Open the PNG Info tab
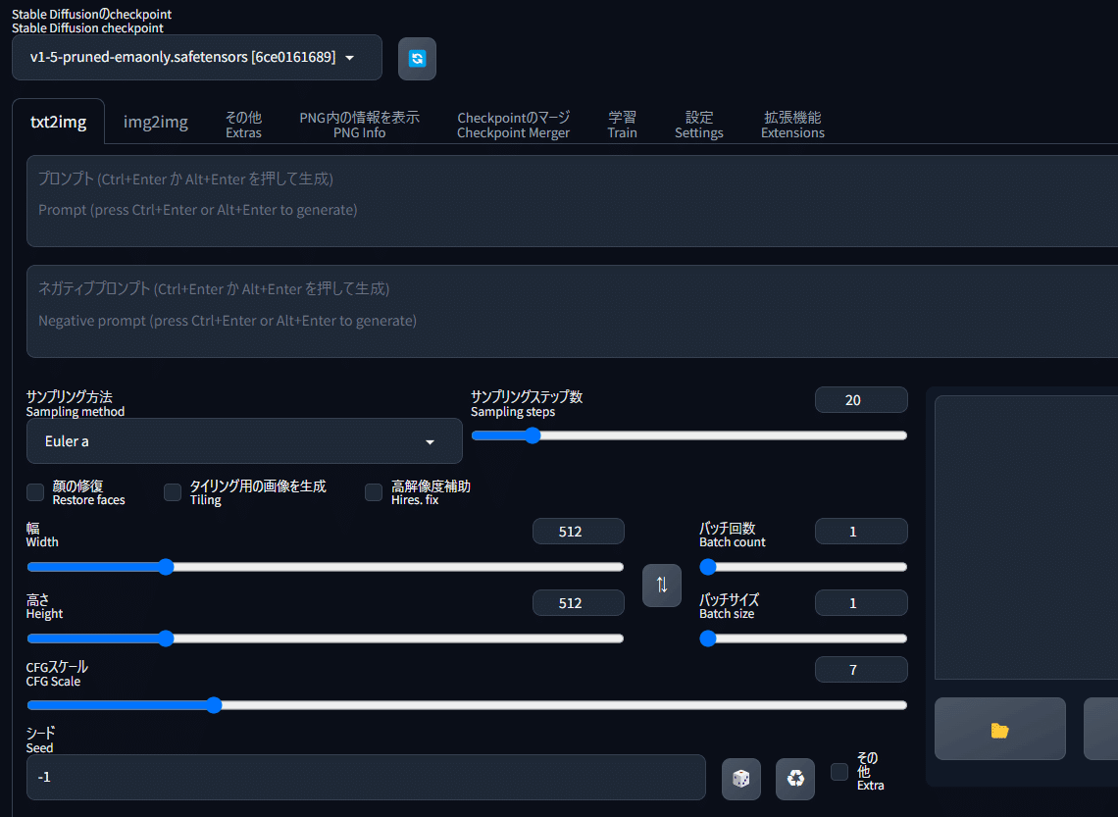 [x=359, y=125]
